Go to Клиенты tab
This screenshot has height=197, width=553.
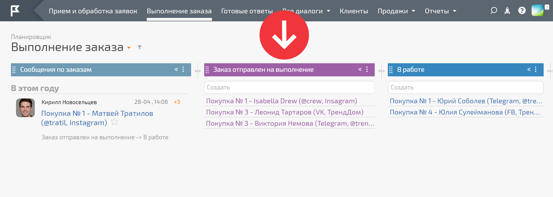[354, 11]
